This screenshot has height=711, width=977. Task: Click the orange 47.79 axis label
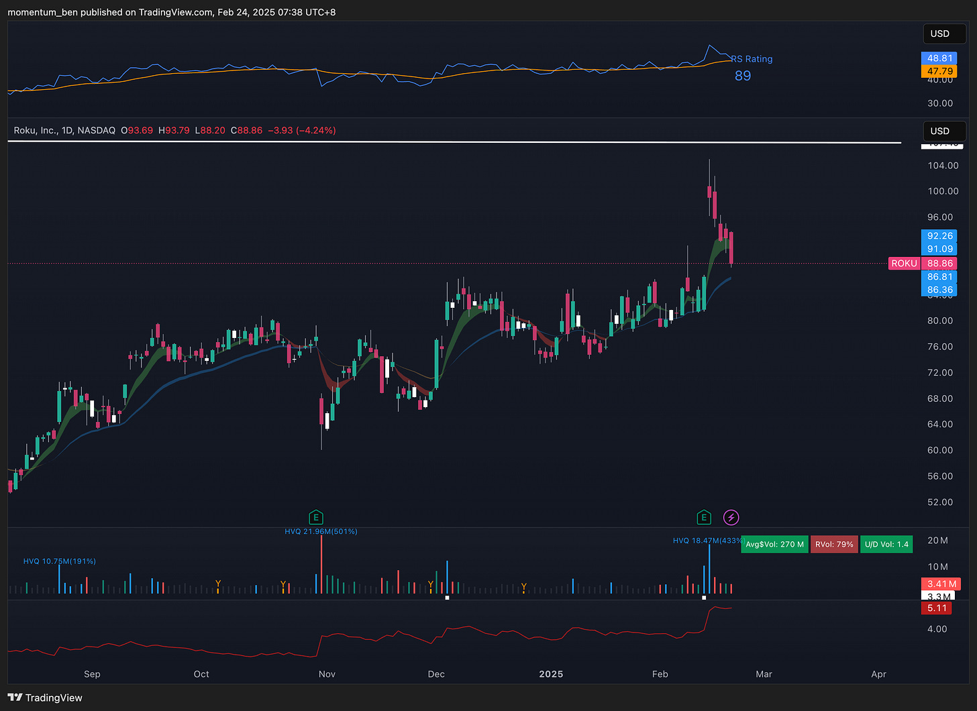pos(940,71)
